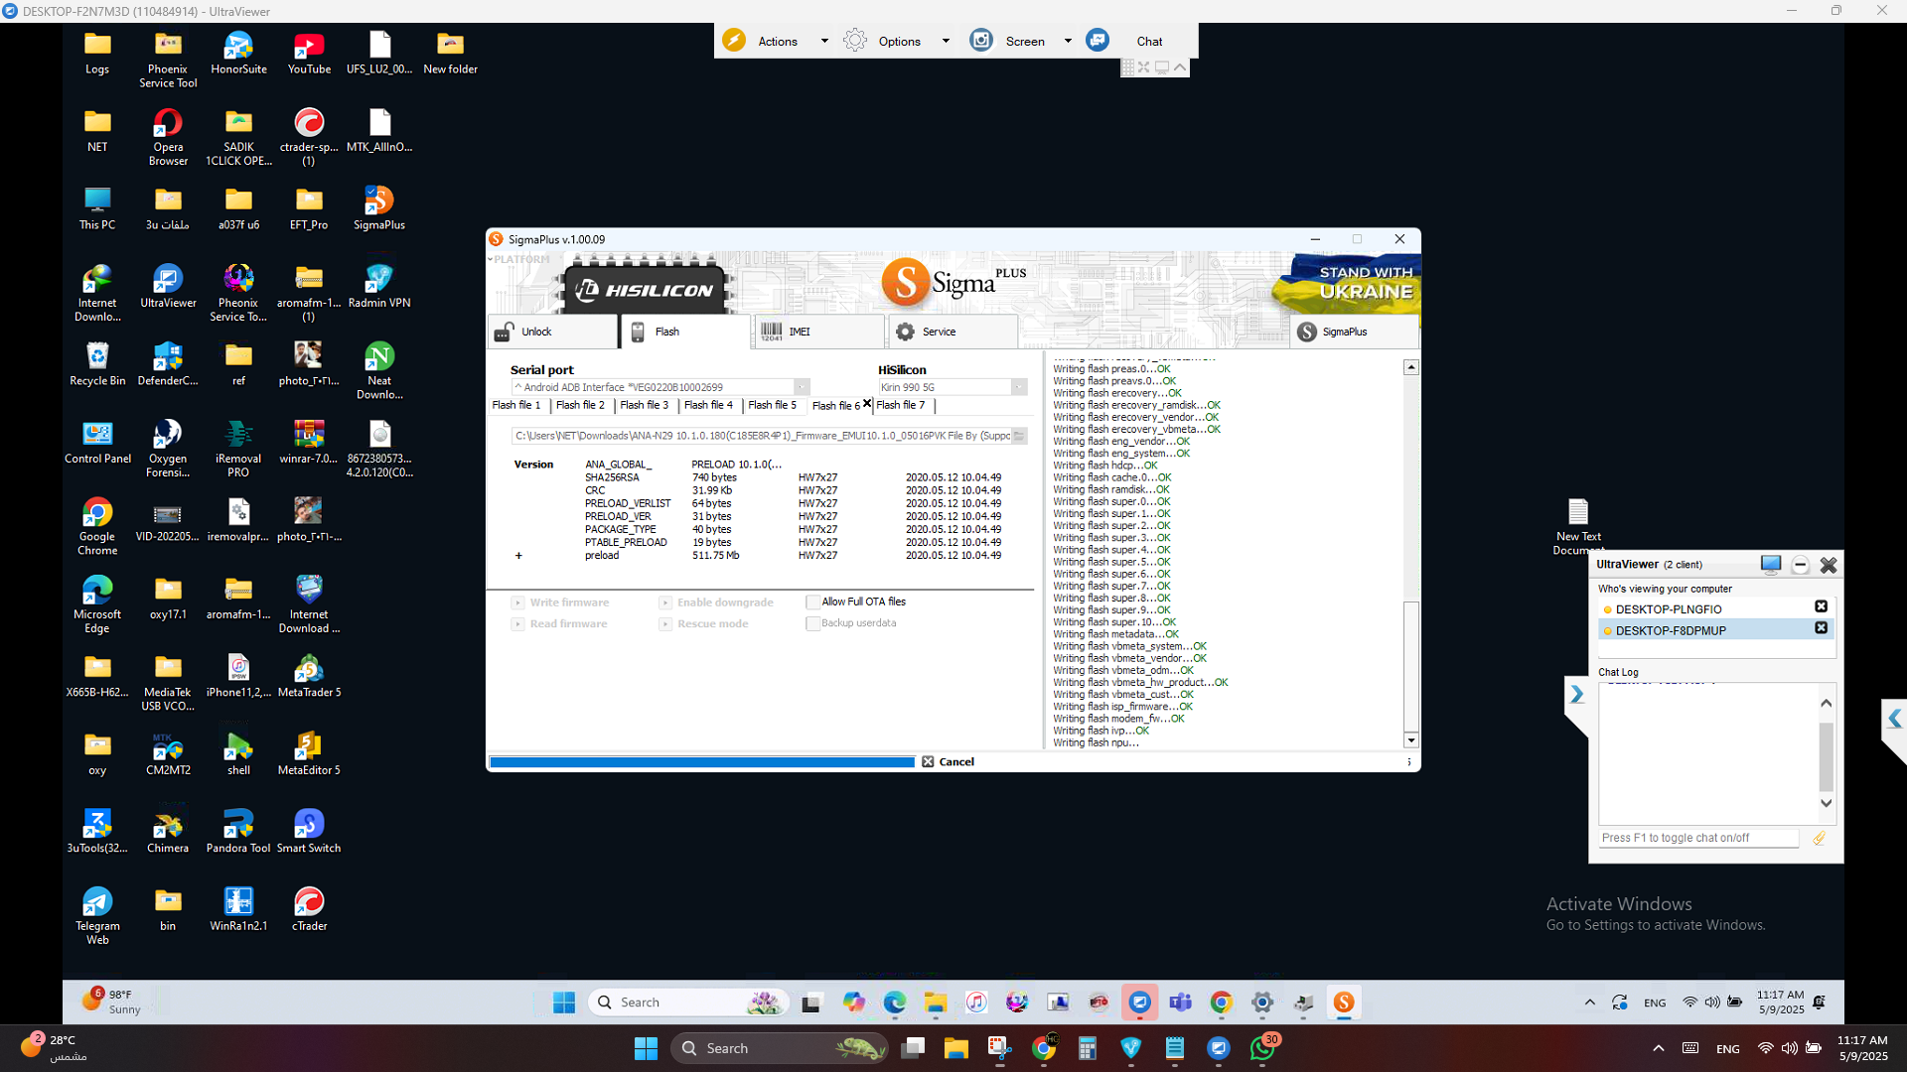Open the New Text Document desktop file
The image size is (1907, 1072).
point(1577,527)
